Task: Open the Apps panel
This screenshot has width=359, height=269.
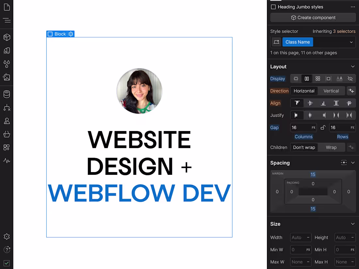Action: 7,147
